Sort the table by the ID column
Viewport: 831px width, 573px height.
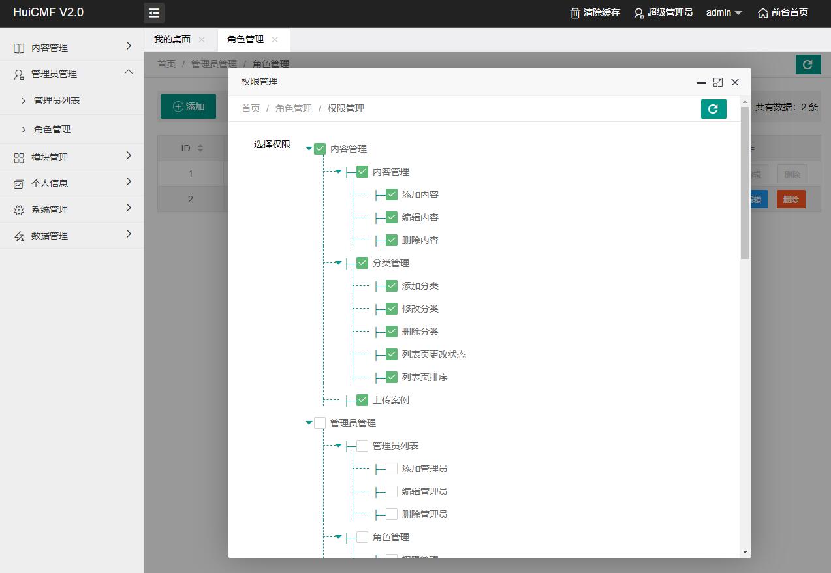(200, 148)
